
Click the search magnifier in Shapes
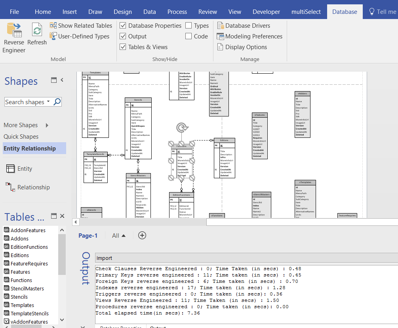57,102
